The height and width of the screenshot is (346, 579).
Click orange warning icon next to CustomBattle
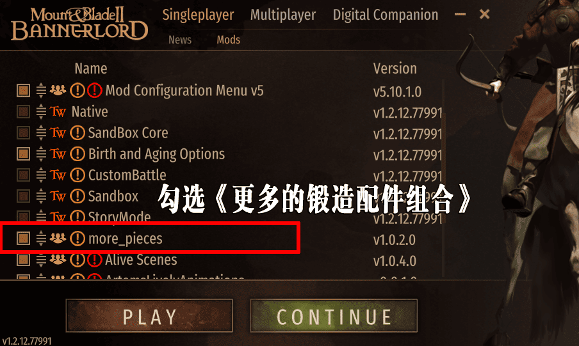tap(77, 175)
